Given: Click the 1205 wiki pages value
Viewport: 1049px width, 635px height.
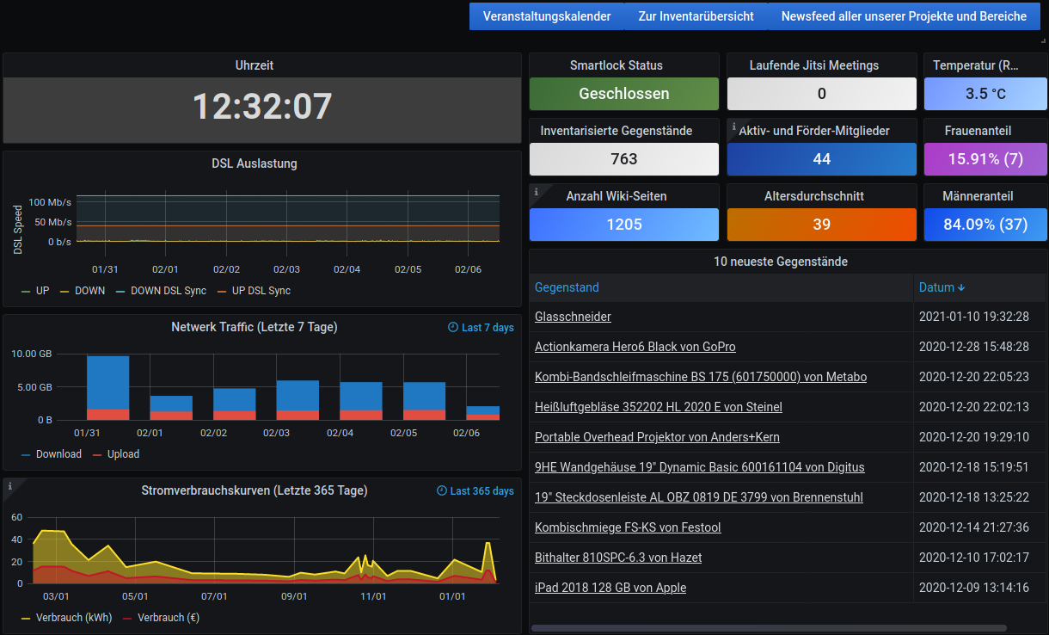Looking at the screenshot, I should tap(624, 225).
